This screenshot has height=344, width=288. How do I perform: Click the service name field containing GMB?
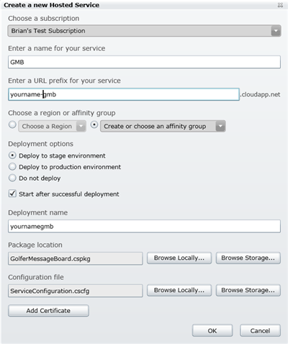click(144, 62)
